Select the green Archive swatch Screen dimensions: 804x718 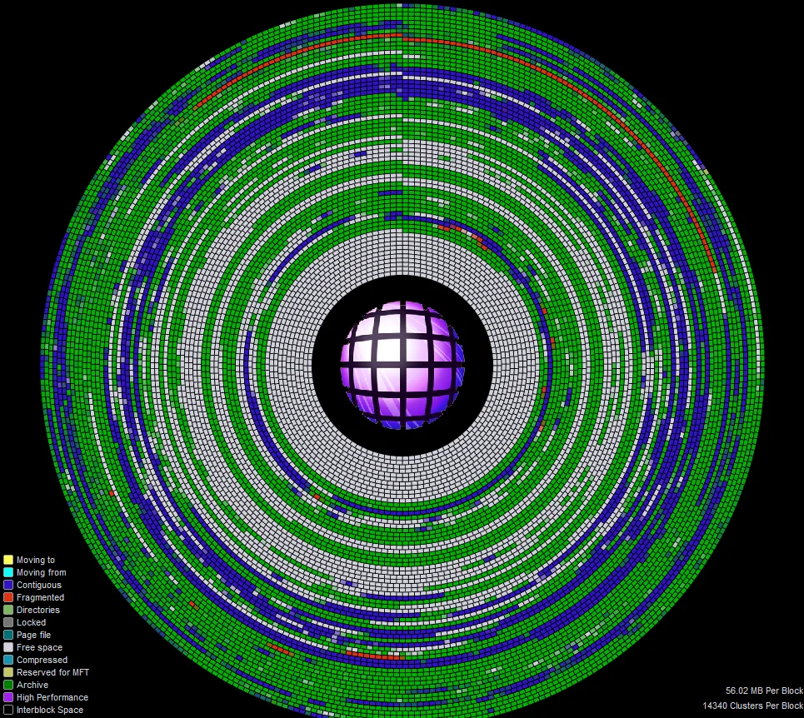coord(8,685)
